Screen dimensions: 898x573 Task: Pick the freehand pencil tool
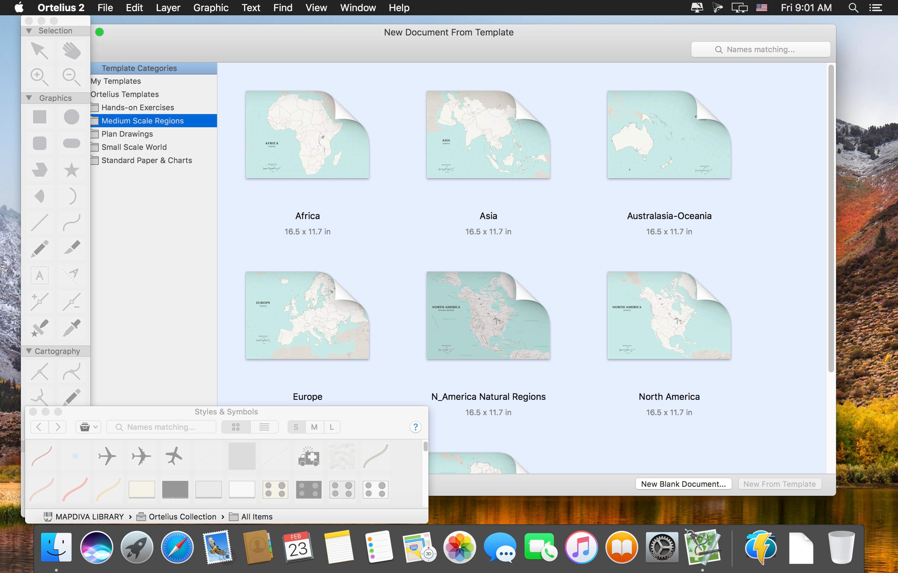coord(40,248)
